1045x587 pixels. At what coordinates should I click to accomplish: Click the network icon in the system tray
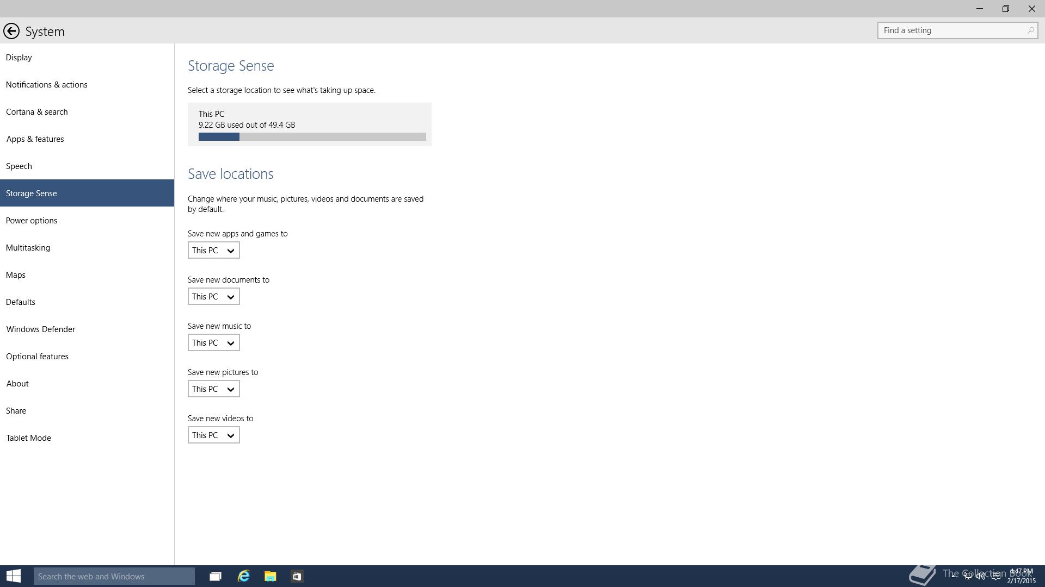pos(967,576)
